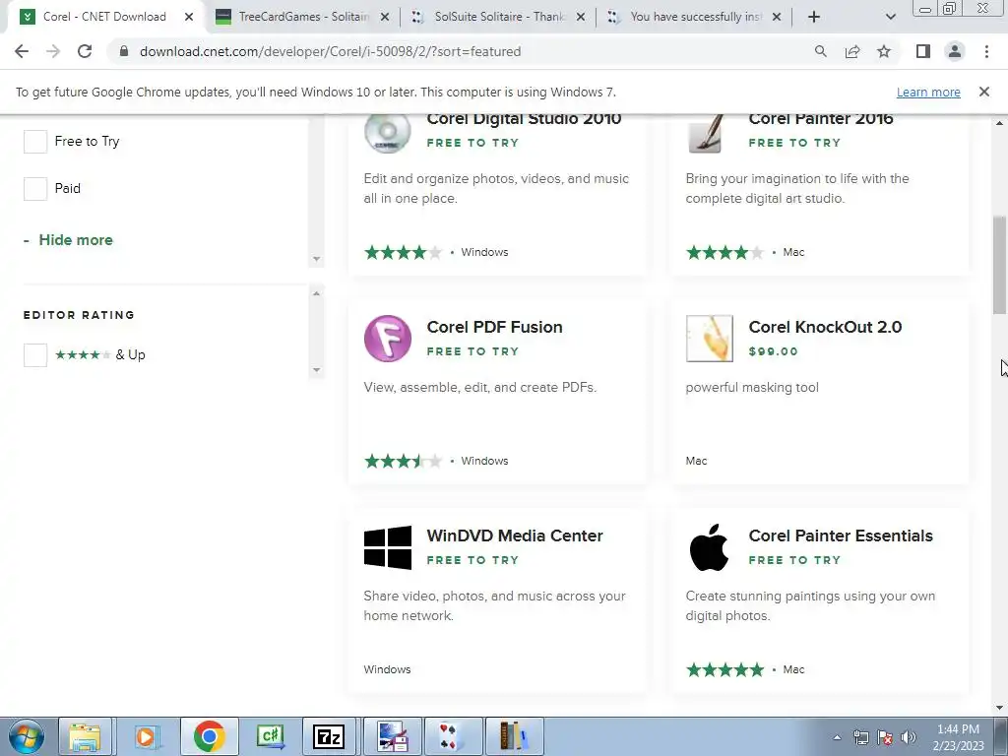Screen dimensions: 1008x756
Task: Switch to Chrome in the taskbar
Action: [x=209, y=736]
